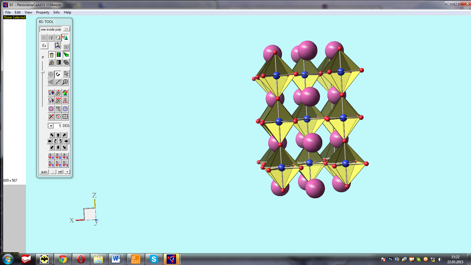
Task: Click the magnifier zoom tool
Action: point(65,82)
